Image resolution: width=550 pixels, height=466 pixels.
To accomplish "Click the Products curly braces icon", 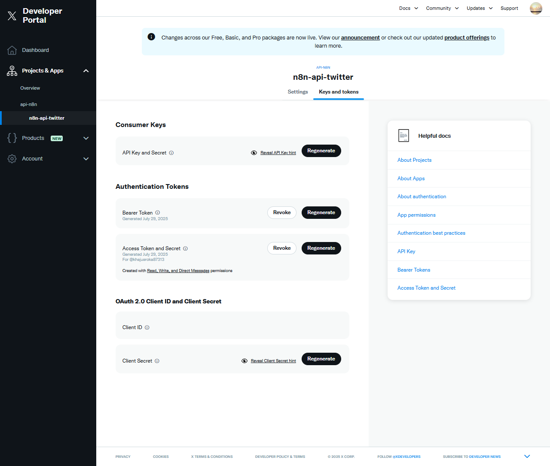I will tap(12, 138).
